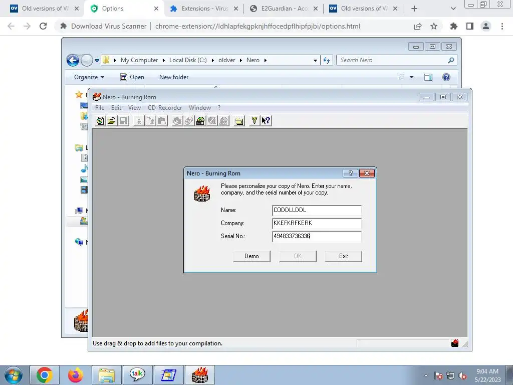Click the Explorer refresh arrows icon
513x385 pixels.
327,60
